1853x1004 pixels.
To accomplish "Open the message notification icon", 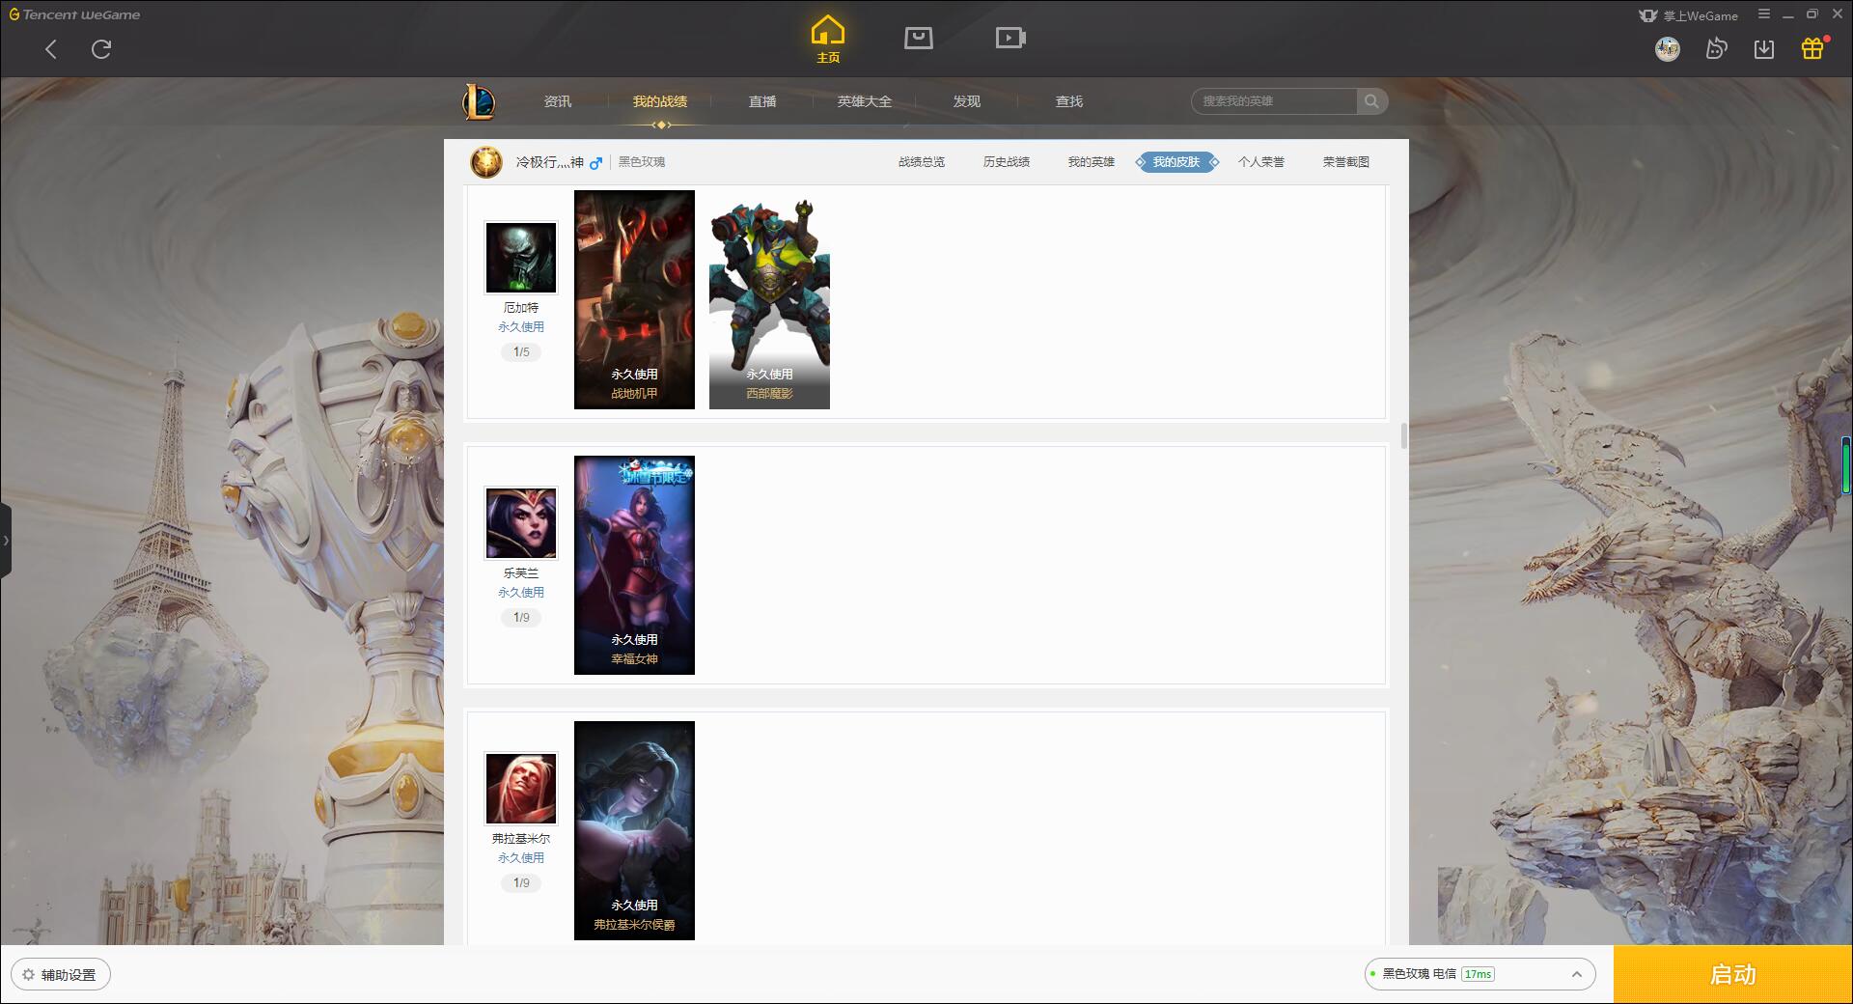I will (1716, 49).
